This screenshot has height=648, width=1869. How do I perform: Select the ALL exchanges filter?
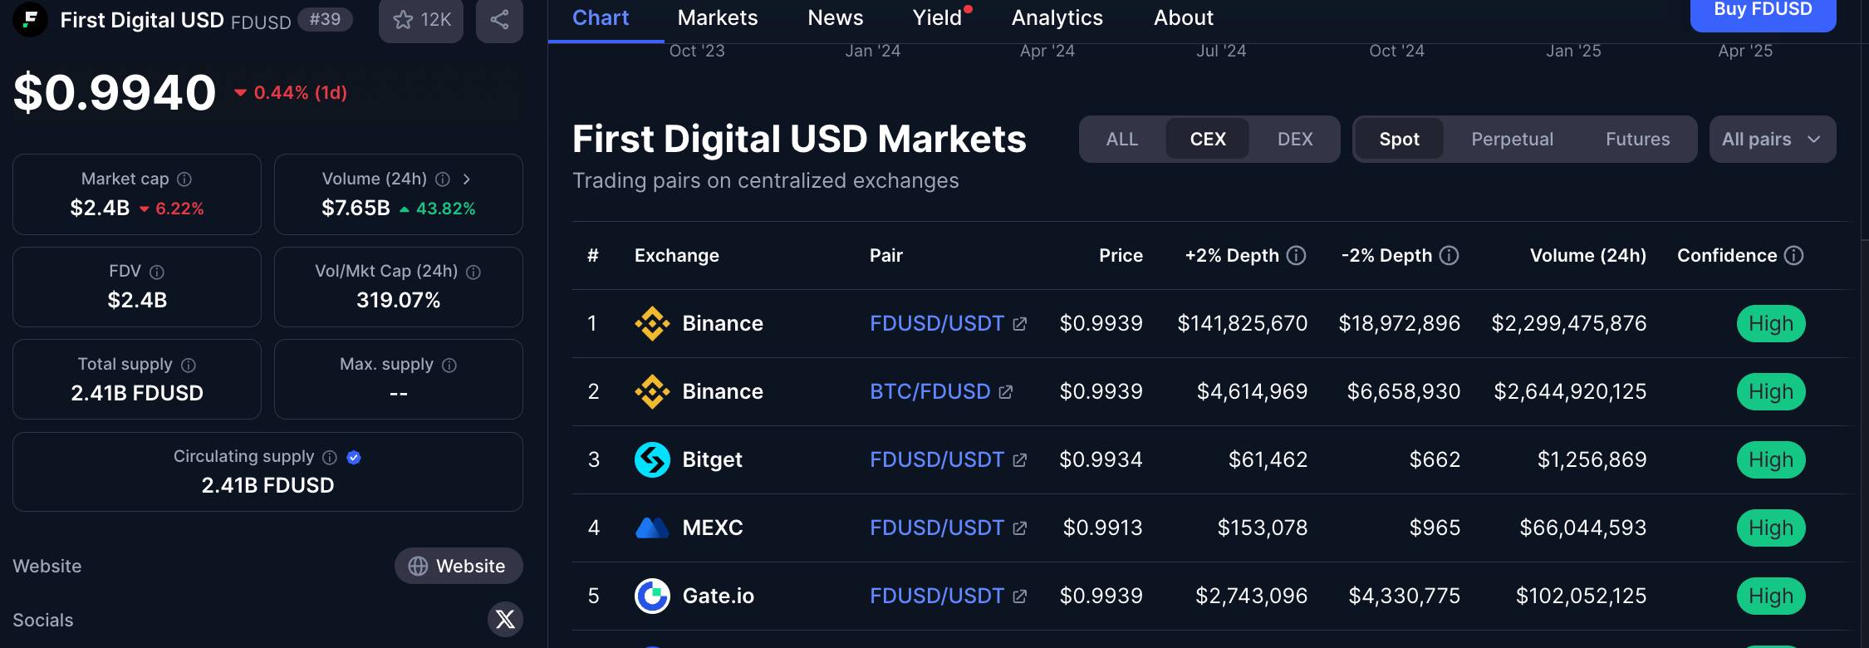pos(1121,140)
